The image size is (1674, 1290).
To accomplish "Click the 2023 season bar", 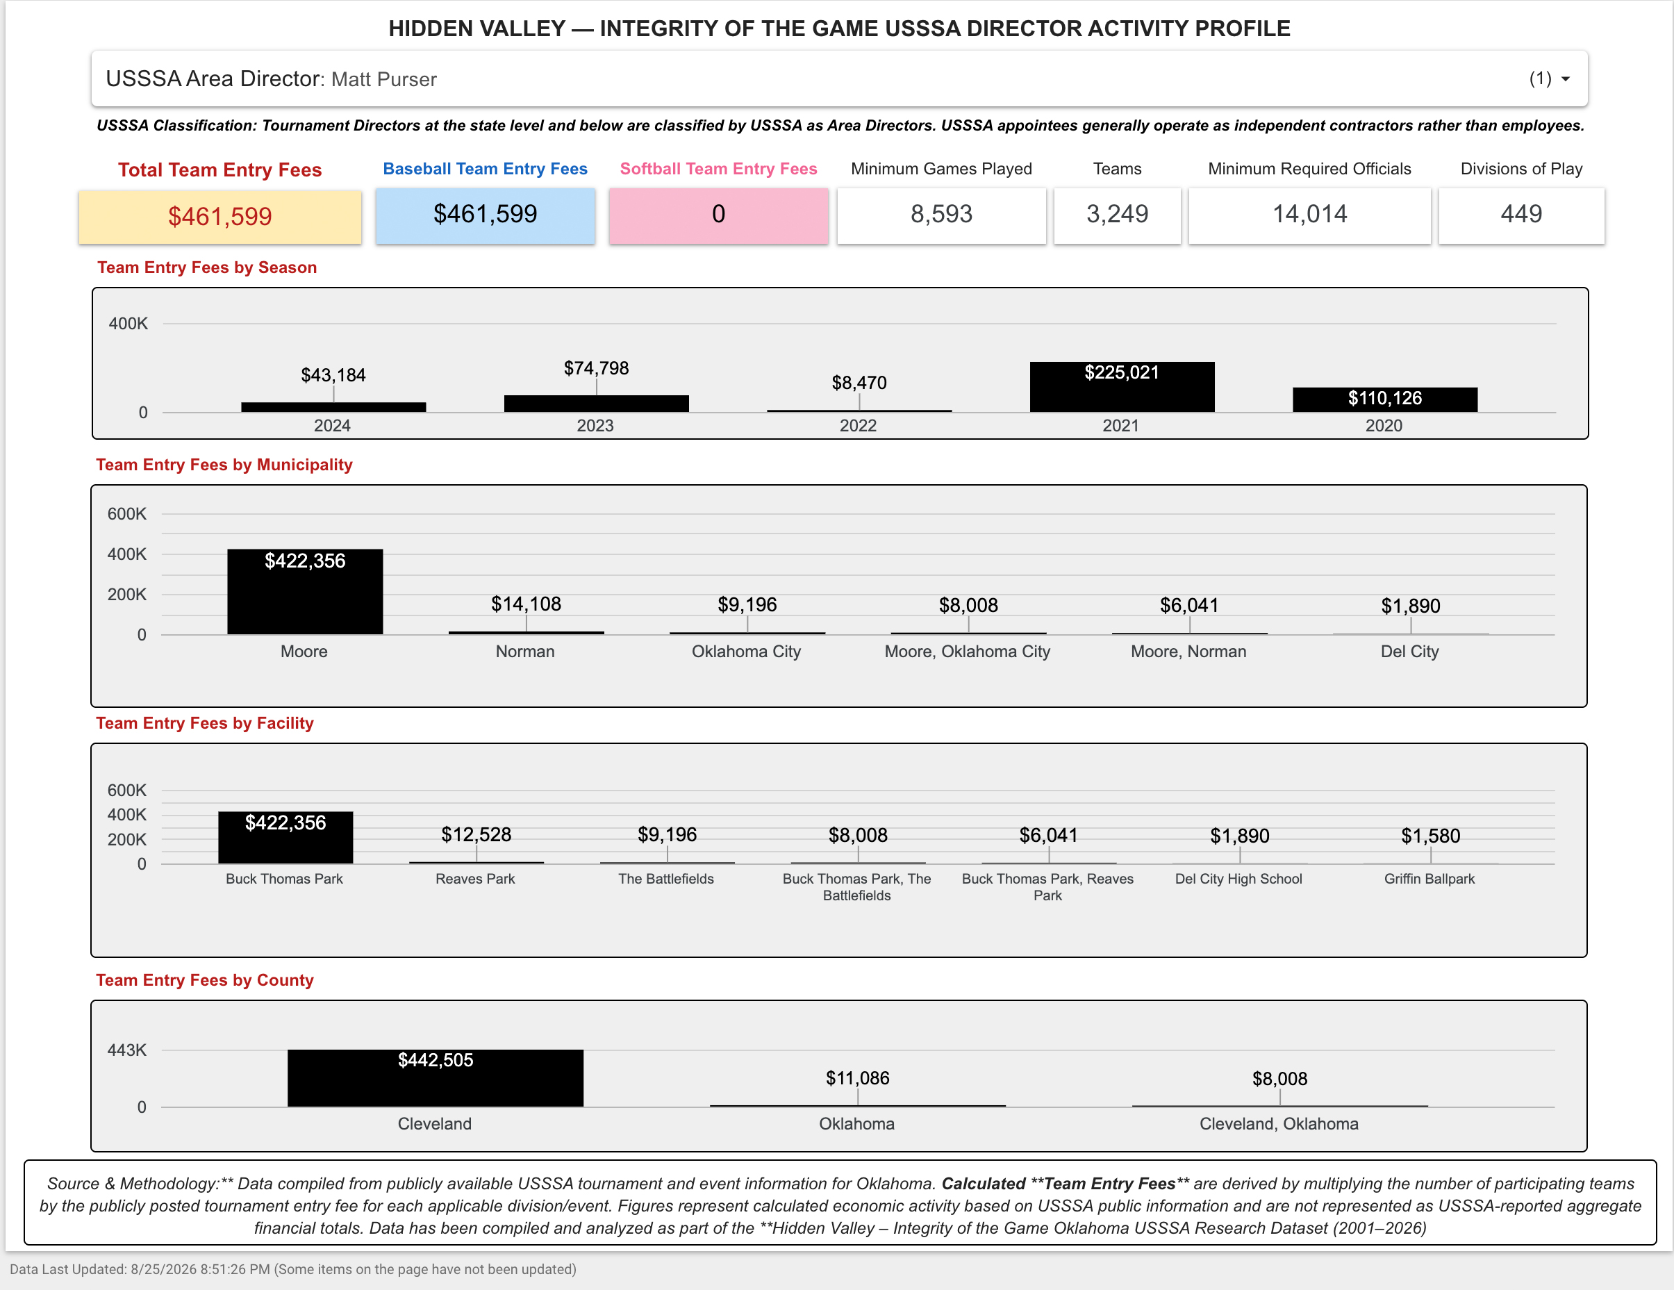I will (597, 404).
